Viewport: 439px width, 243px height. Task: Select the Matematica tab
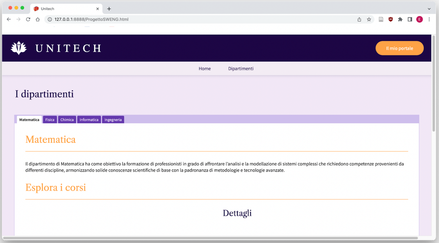[x=29, y=120]
